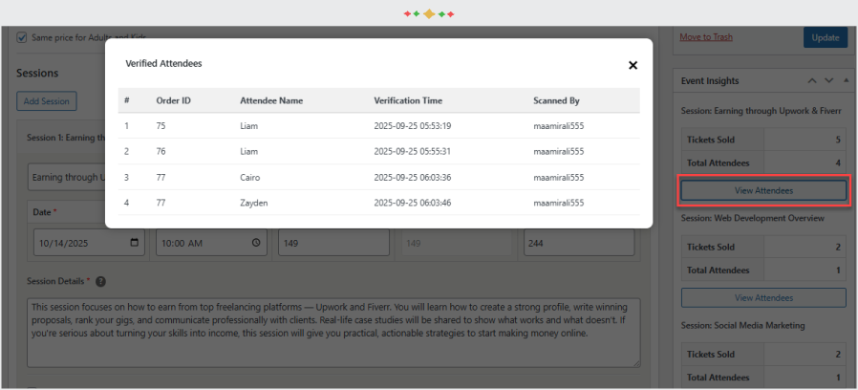Image resolution: width=858 pixels, height=390 pixels.
Task: Select Order ID 75 cell
Action: point(161,126)
